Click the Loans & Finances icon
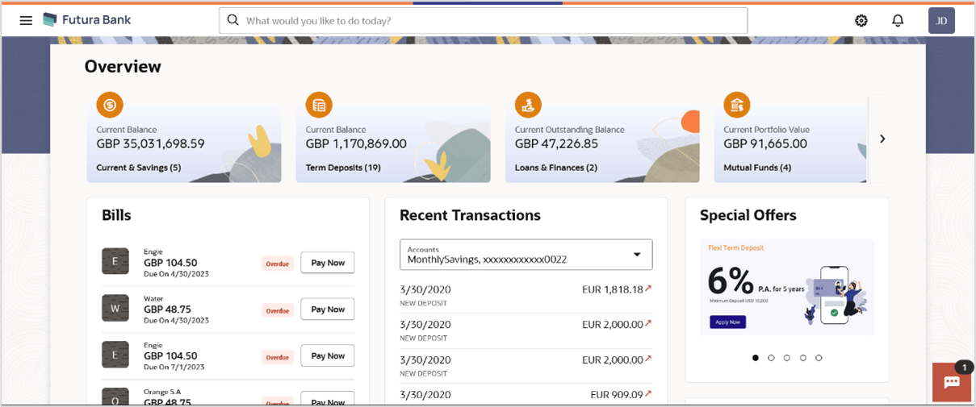Screen dimensions: 976x407 [529, 105]
